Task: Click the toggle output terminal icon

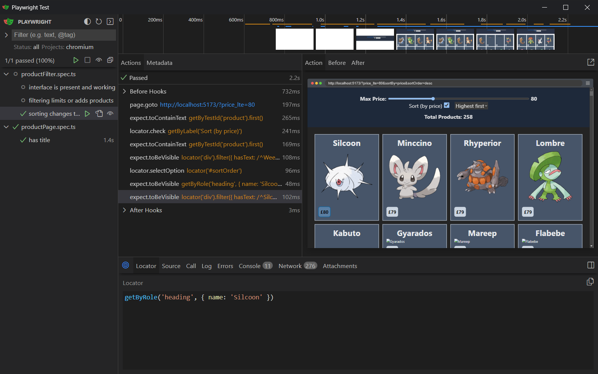Action: 110,21
